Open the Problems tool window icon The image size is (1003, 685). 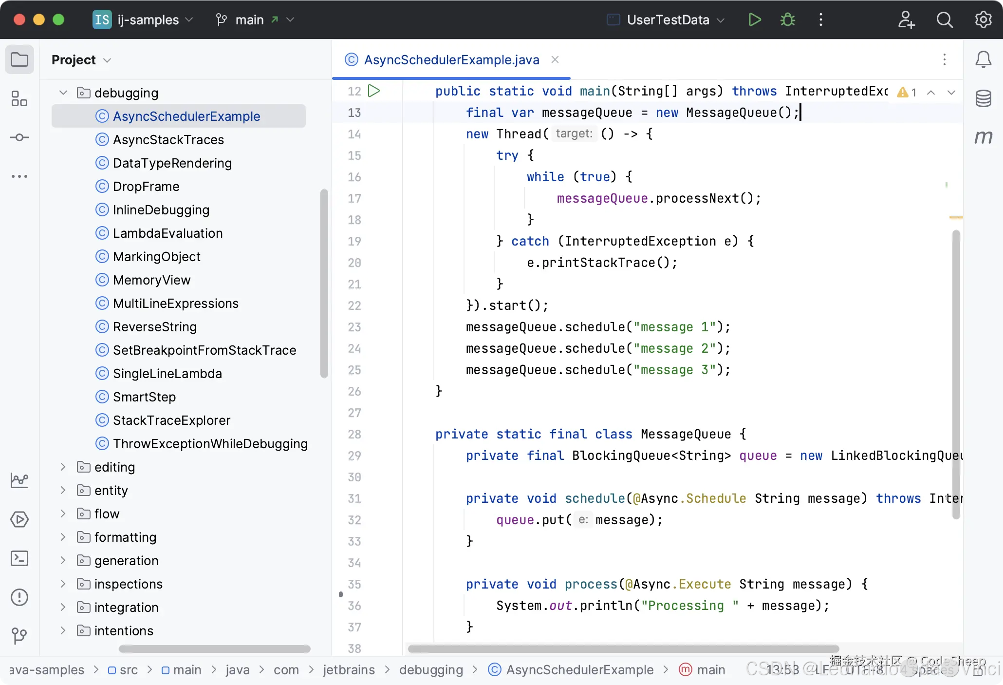click(x=19, y=597)
